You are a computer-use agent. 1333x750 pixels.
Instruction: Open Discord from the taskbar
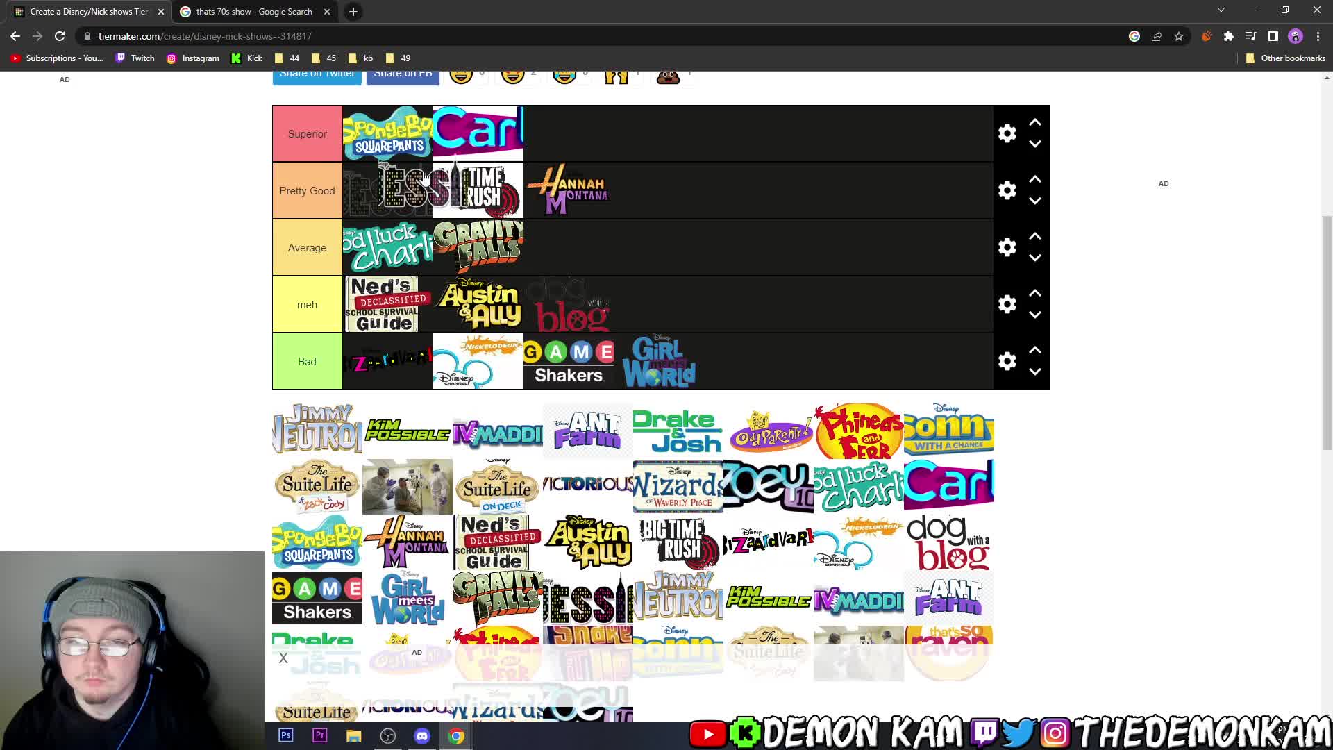click(422, 736)
